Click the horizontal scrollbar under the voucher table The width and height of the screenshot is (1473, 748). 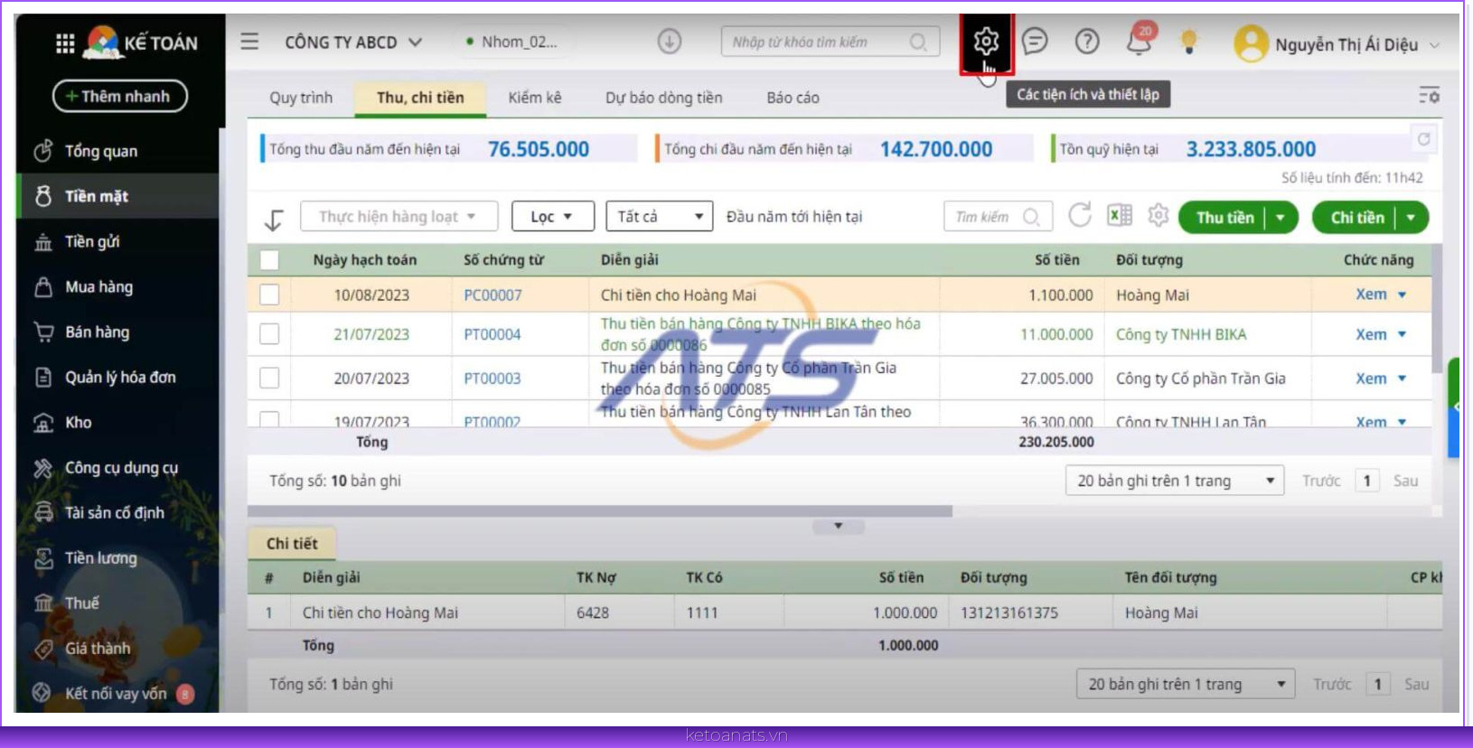pos(600,511)
